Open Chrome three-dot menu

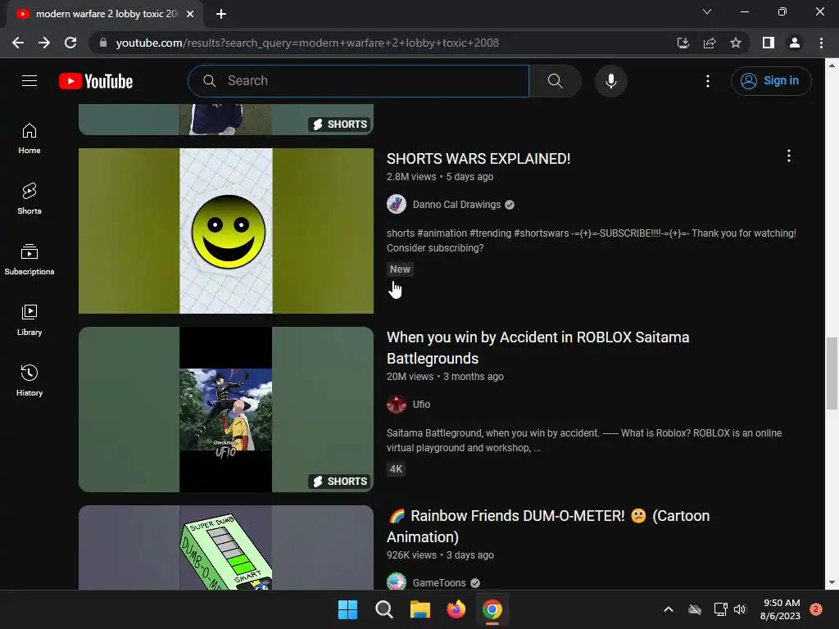pyautogui.click(x=821, y=43)
